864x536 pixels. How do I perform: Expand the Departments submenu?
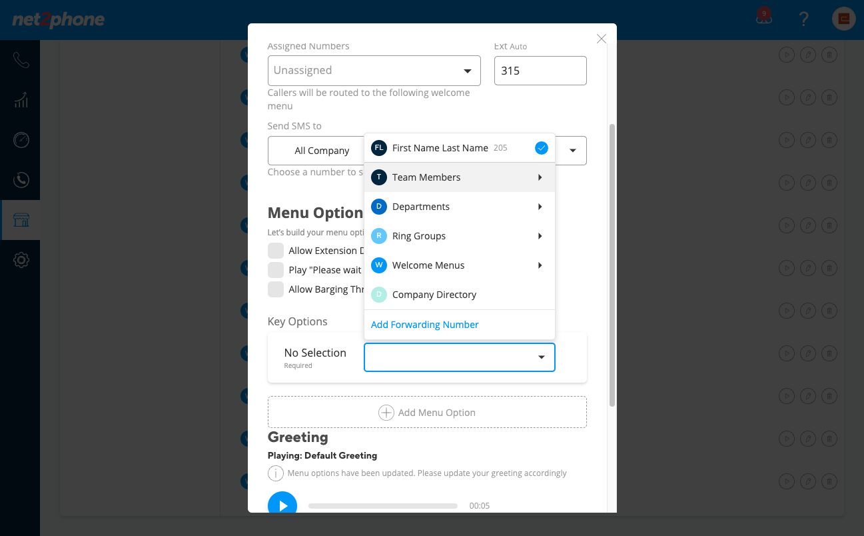[x=460, y=207]
